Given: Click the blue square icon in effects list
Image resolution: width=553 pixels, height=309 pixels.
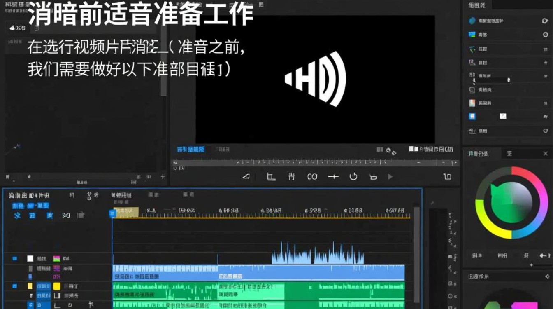Looking at the screenshot, I should 472,117.
